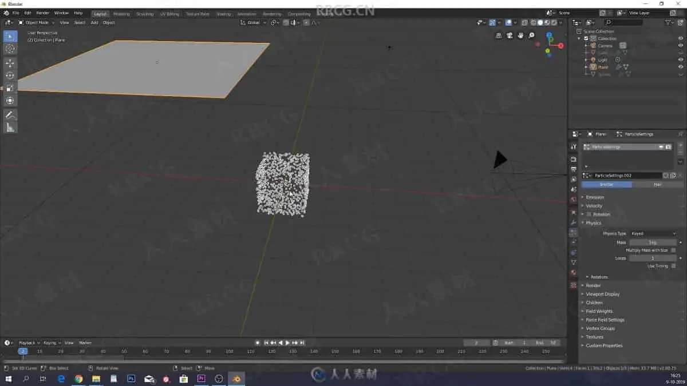Click the pan view hand icon
This screenshot has width=687, height=386.
[x=520, y=35]
